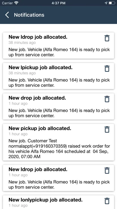Delete the second 'New ldrop job allocated' notification
This screenshot has height=209, width=117.
click(107, 170)
